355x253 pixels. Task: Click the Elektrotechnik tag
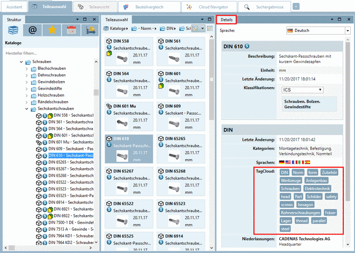[317, 189]
